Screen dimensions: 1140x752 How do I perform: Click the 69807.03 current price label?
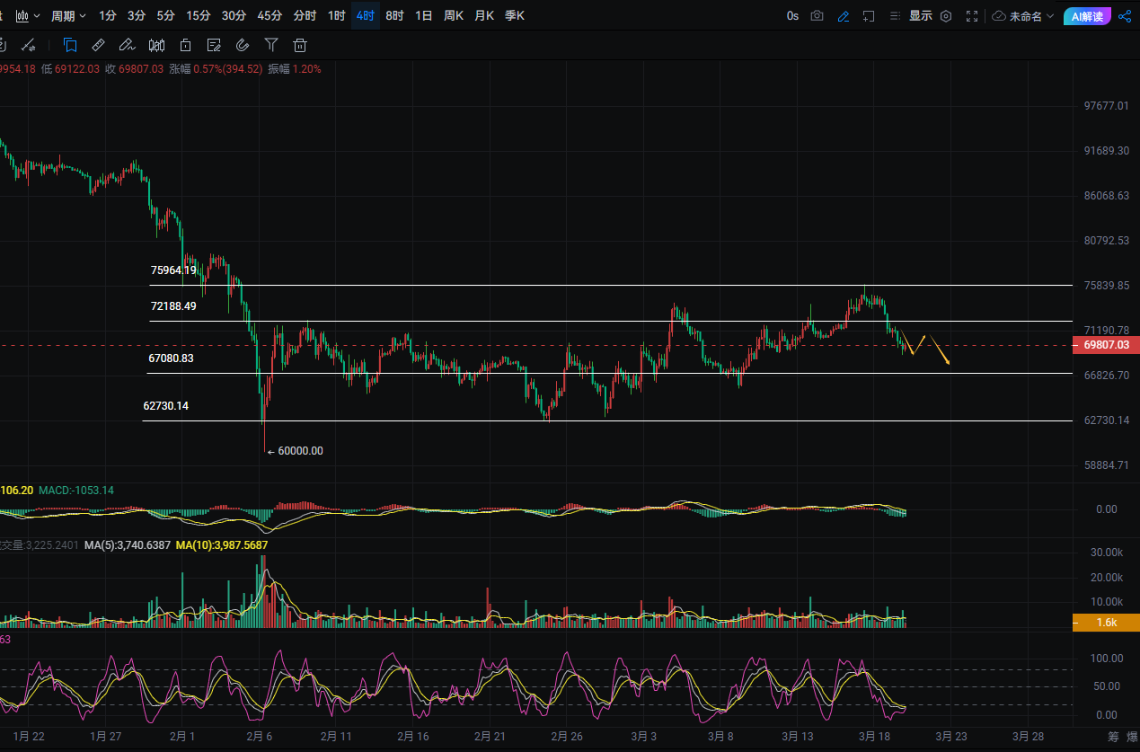click(x=1106, y=345)
